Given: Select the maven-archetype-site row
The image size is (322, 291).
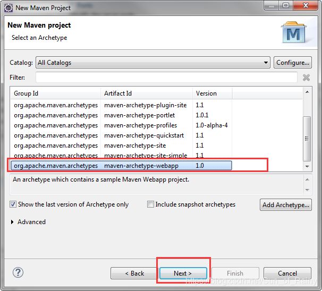Looking at the screenshot, I should [121, 145].
